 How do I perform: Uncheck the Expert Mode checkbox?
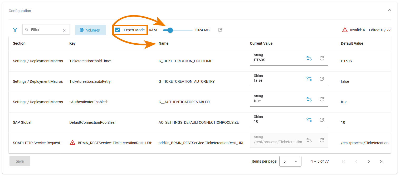pos(118,30)
